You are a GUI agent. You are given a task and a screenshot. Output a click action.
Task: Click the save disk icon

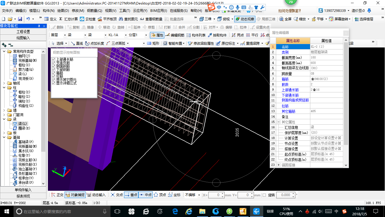click(x=20, y=19)
